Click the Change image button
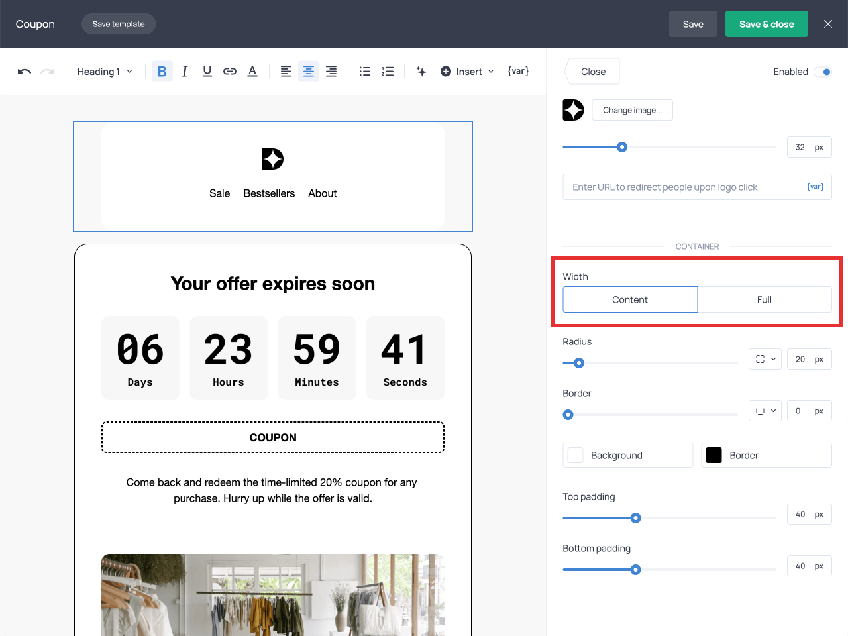The height and width of the screenshot is (636, 848). click(632, 110)
